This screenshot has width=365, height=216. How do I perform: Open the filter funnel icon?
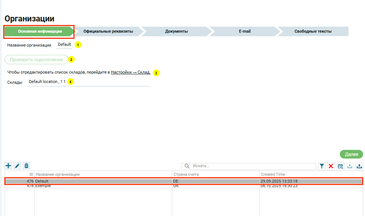(x=322, y=166)
